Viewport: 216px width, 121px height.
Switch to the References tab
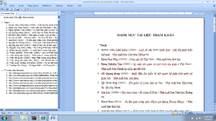pyautogui.click(x=46, y=5)
